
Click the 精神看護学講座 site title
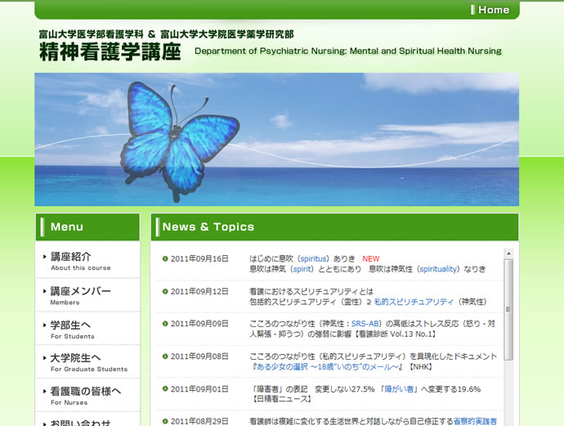[110, 52]
